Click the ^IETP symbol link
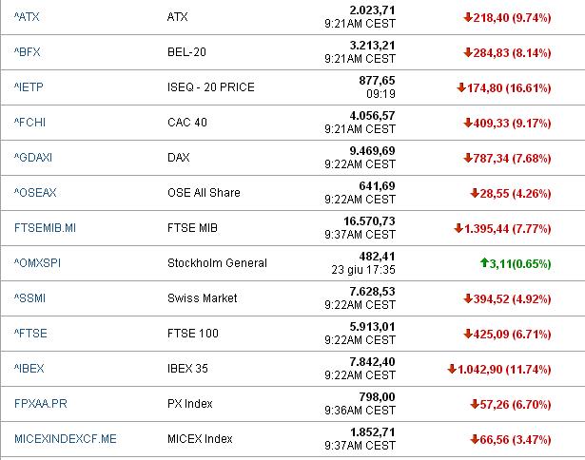 tap(29, 87)
